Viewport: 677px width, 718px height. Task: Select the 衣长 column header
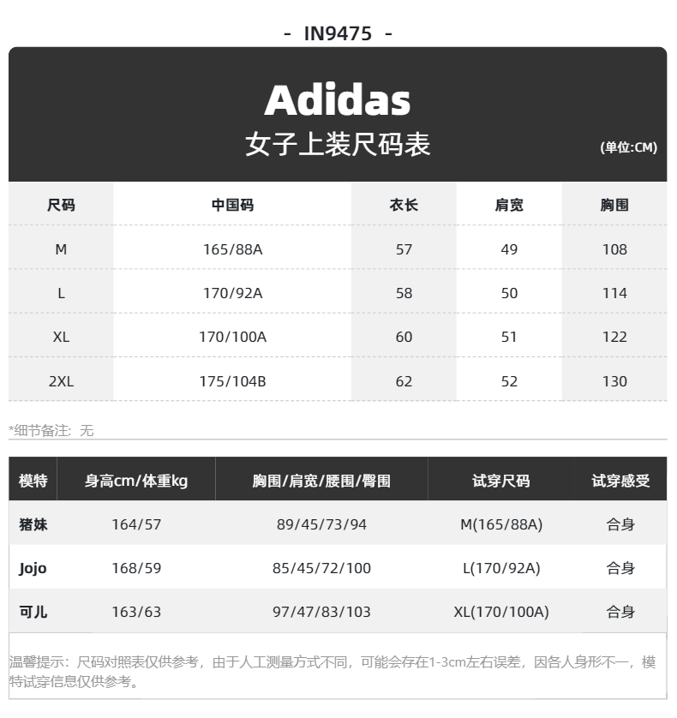coord(404,205)
